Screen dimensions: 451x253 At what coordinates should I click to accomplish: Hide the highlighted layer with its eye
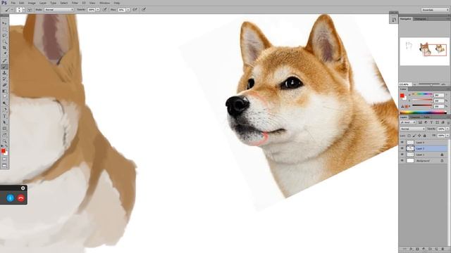coord(402,148)
